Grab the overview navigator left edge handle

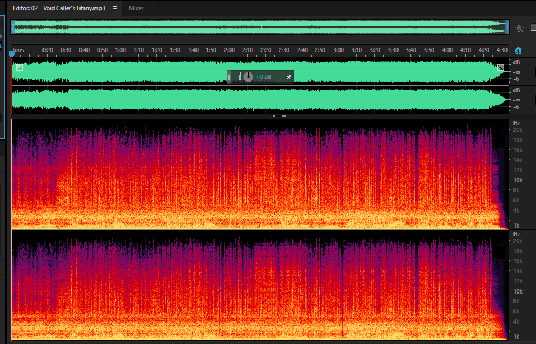coord(13,27)
